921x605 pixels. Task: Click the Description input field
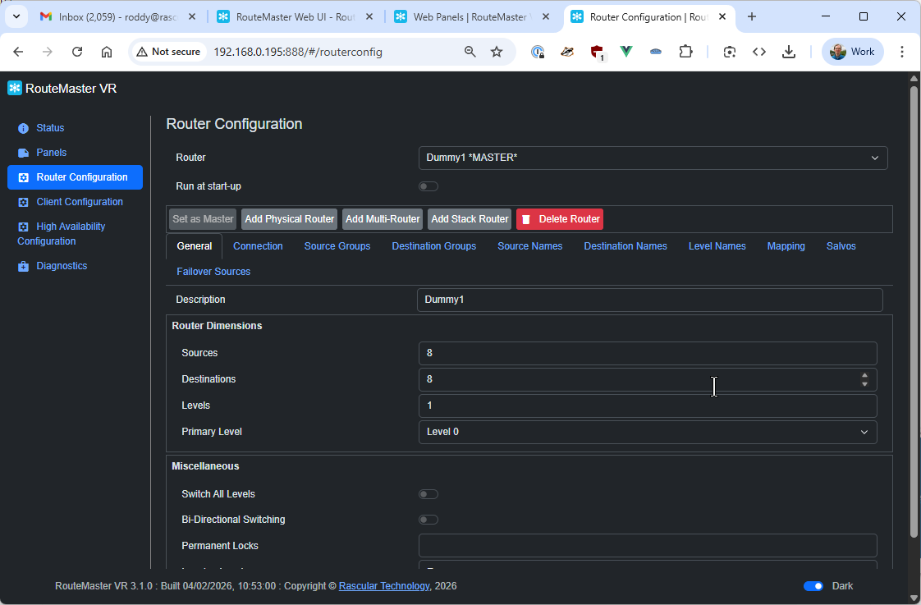tap(649, 300)
